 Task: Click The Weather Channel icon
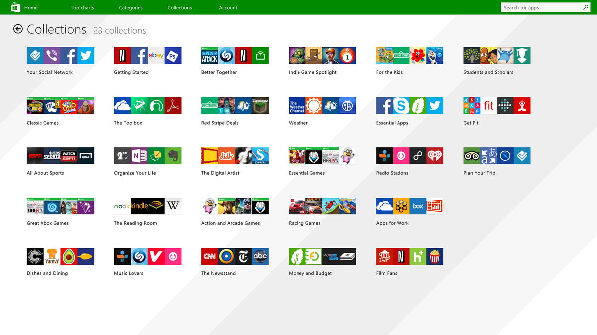click(297, 106)
